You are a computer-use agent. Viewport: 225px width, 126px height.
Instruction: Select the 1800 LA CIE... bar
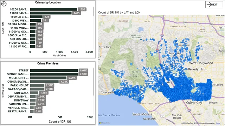pyautogui.click(x=36, y=17)
